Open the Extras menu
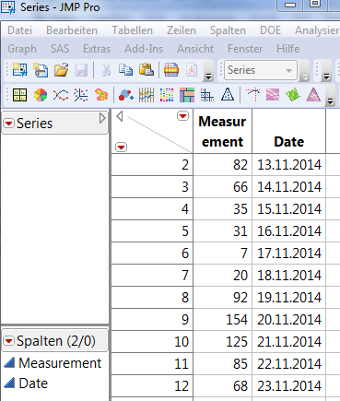This screenshot has height=401, width=340. point(97,49)
